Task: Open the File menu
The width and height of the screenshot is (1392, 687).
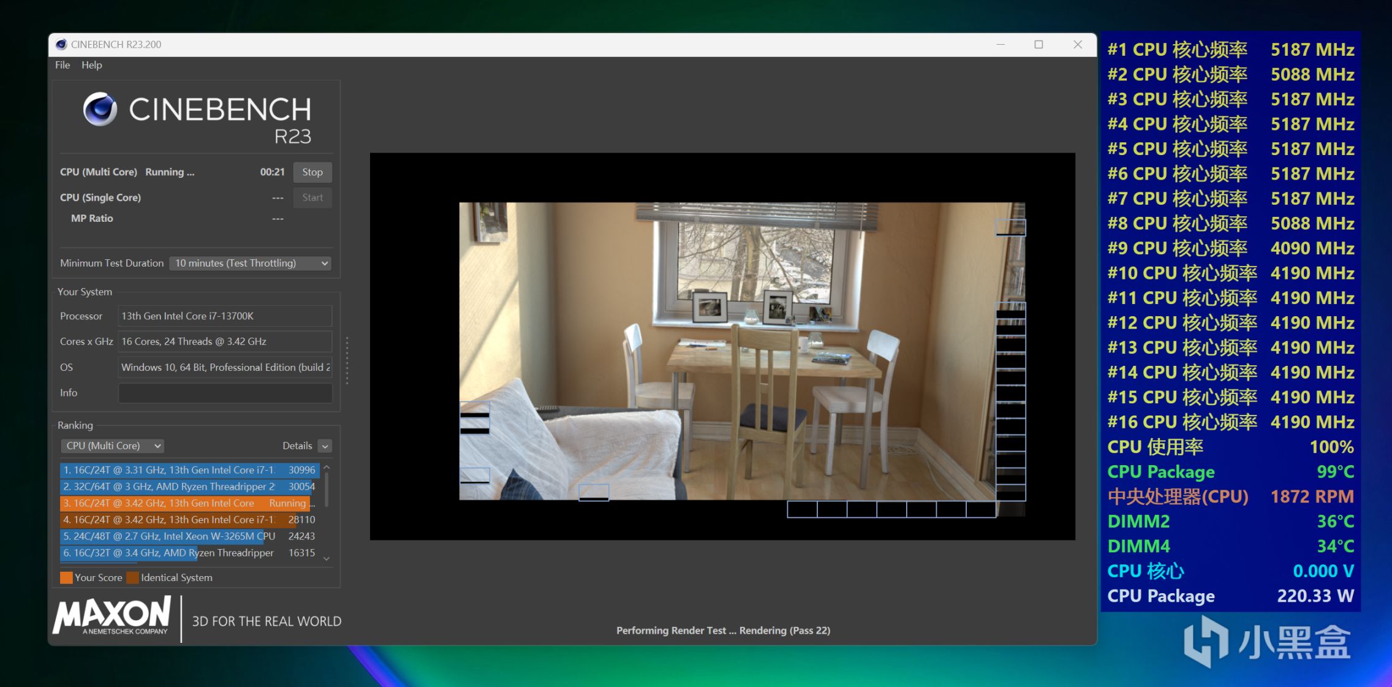Action: [x=62, y=65]
